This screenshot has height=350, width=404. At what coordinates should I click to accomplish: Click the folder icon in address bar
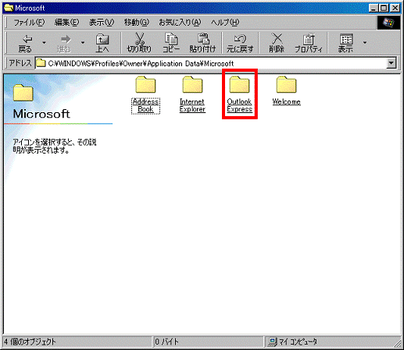(x=41, y=63)
